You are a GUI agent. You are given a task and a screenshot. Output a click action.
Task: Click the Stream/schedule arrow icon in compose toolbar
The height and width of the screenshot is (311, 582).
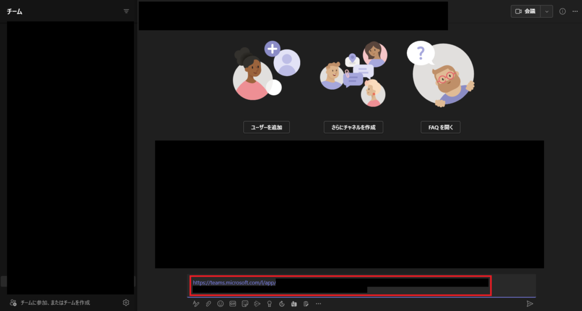pos(257,304)
